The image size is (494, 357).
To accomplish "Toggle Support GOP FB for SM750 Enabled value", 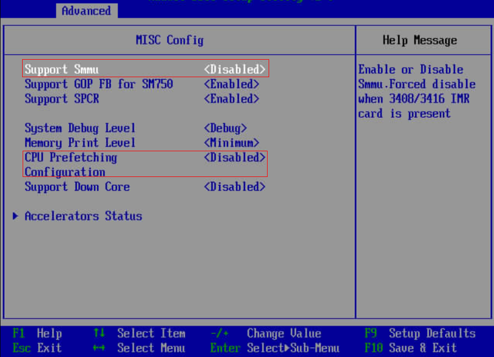I will pos(232,84).
